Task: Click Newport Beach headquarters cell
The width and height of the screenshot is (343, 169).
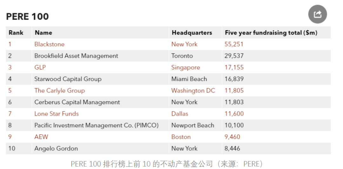Action: [x=193, y=125]
